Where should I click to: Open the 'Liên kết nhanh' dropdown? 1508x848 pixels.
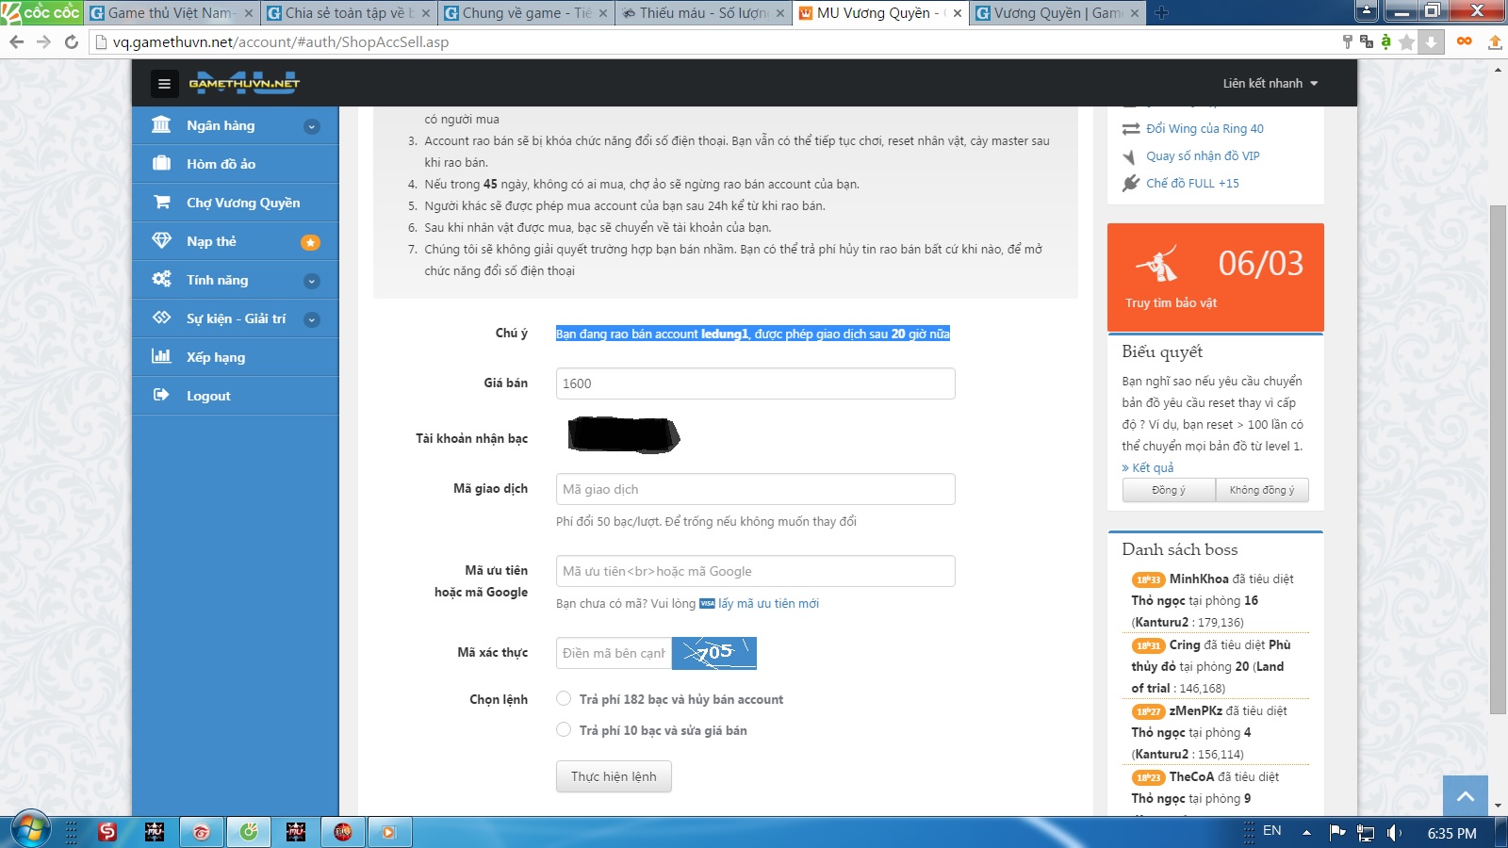1270,84
